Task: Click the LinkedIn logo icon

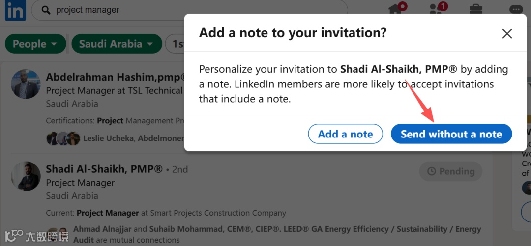Action: tap(15, 10)
